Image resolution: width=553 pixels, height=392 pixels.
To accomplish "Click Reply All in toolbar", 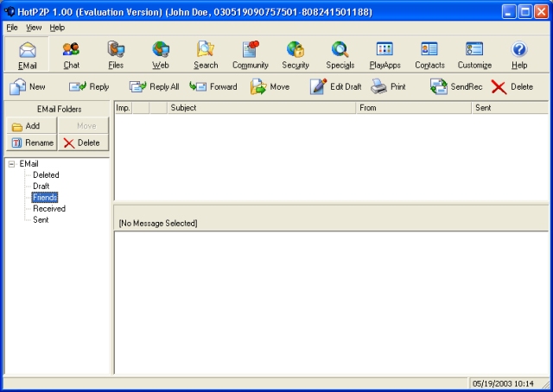I will (x=154, y=86).
